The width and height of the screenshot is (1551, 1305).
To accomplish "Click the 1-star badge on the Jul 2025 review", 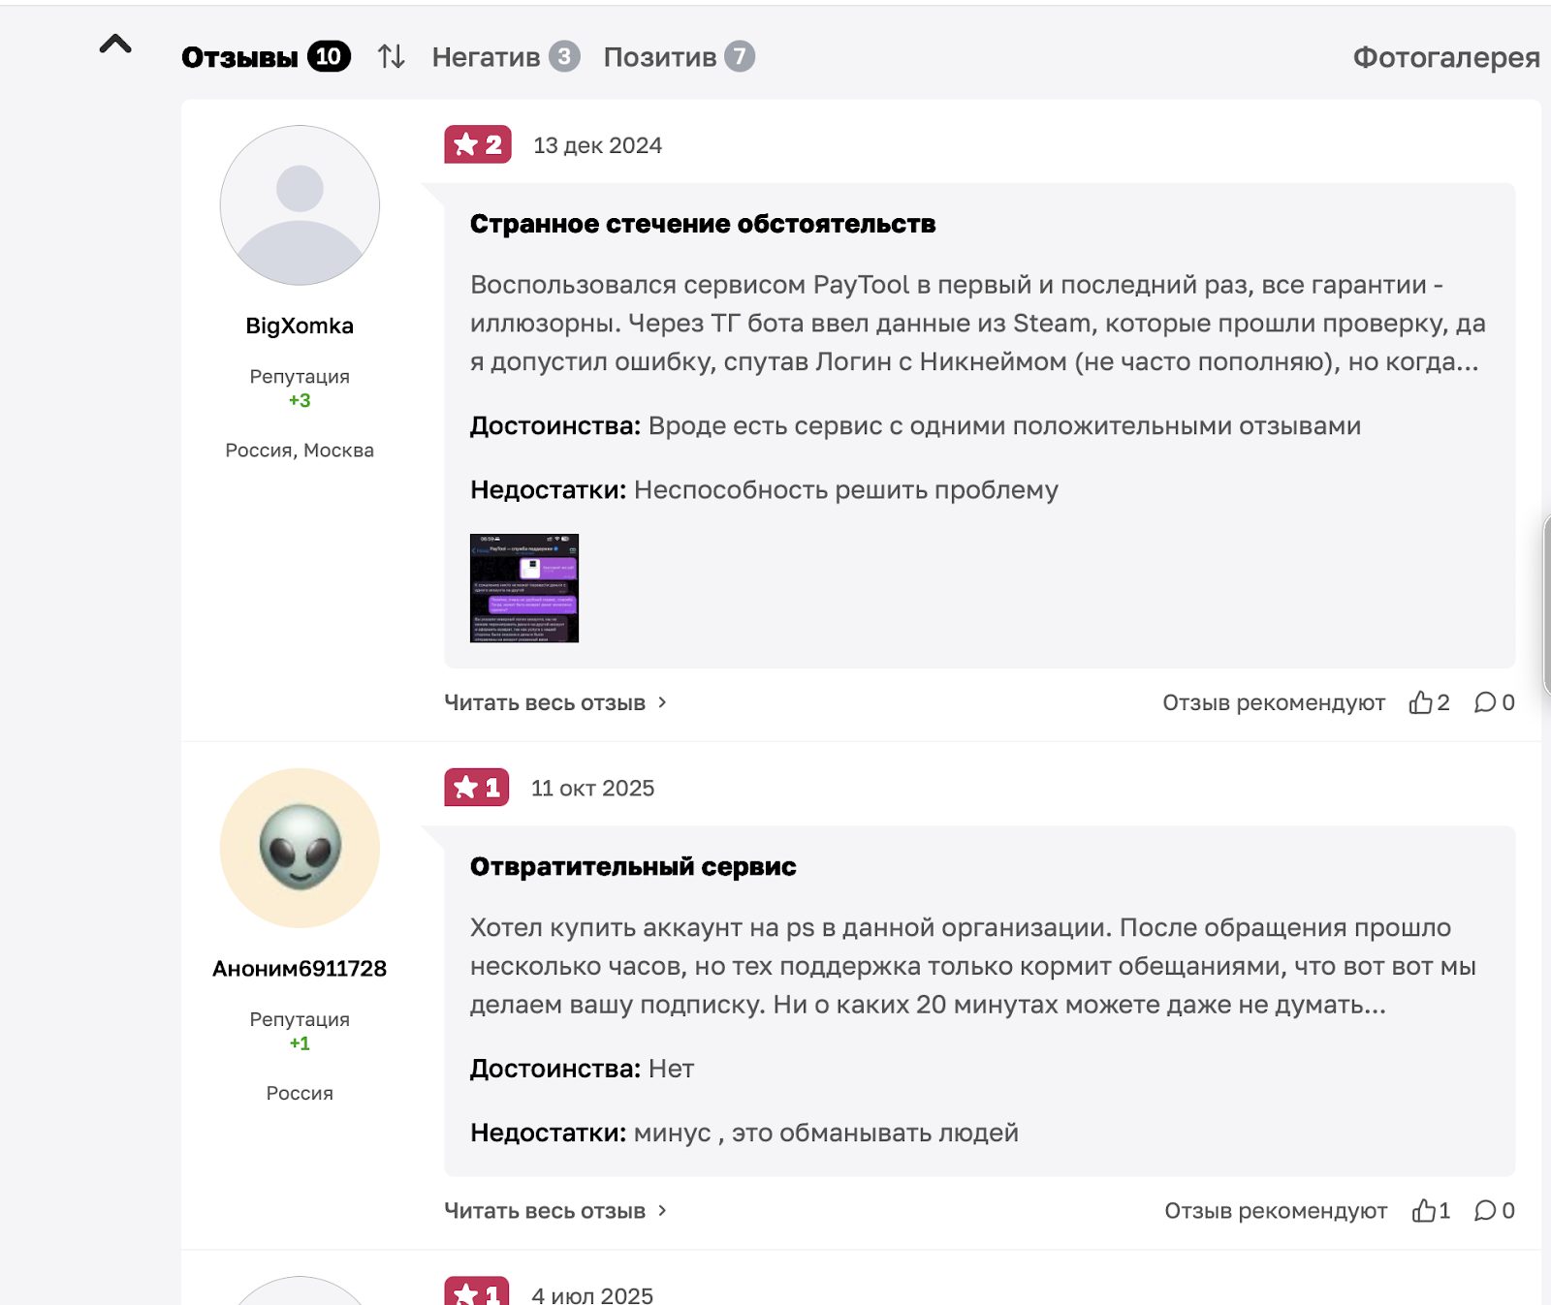I will coord(477,1292).
